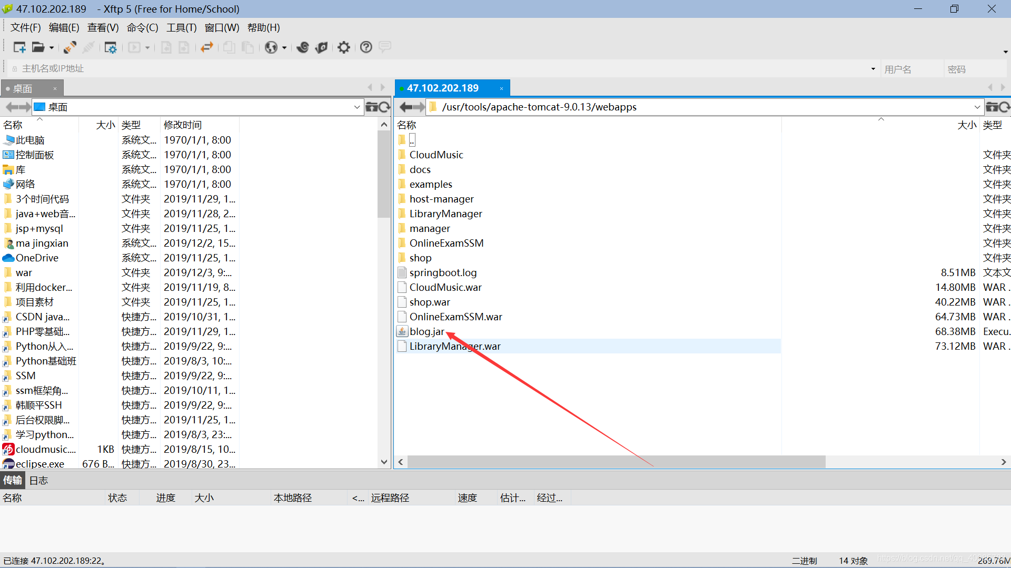Click the bird-shaped icon beside the swirl
Screen dimensions: 1011x568
pyautogui.click(x=321, y=47)
